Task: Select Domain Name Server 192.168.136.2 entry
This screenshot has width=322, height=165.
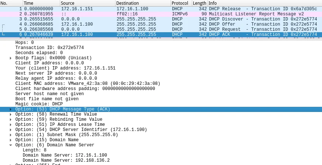Action: (66, 161)
